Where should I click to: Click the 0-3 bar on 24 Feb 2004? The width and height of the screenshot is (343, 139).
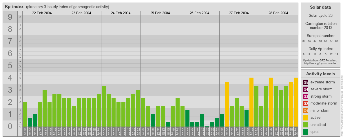click(x=104, y=106)
